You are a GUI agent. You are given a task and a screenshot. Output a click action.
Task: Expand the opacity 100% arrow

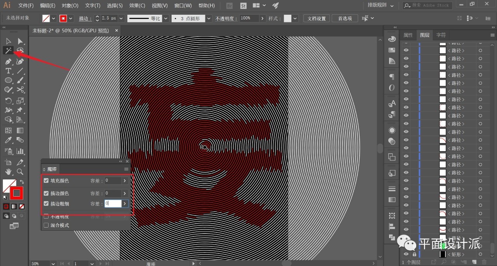pyautogui.click(x=263, y=18)
